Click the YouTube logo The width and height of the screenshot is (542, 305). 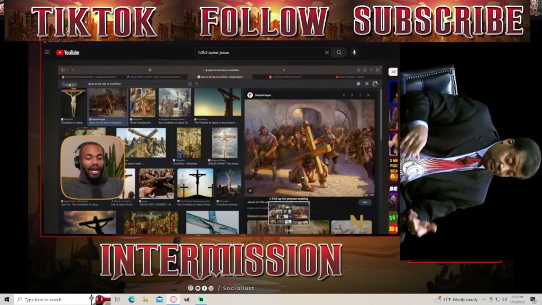[x=68, y=53]
